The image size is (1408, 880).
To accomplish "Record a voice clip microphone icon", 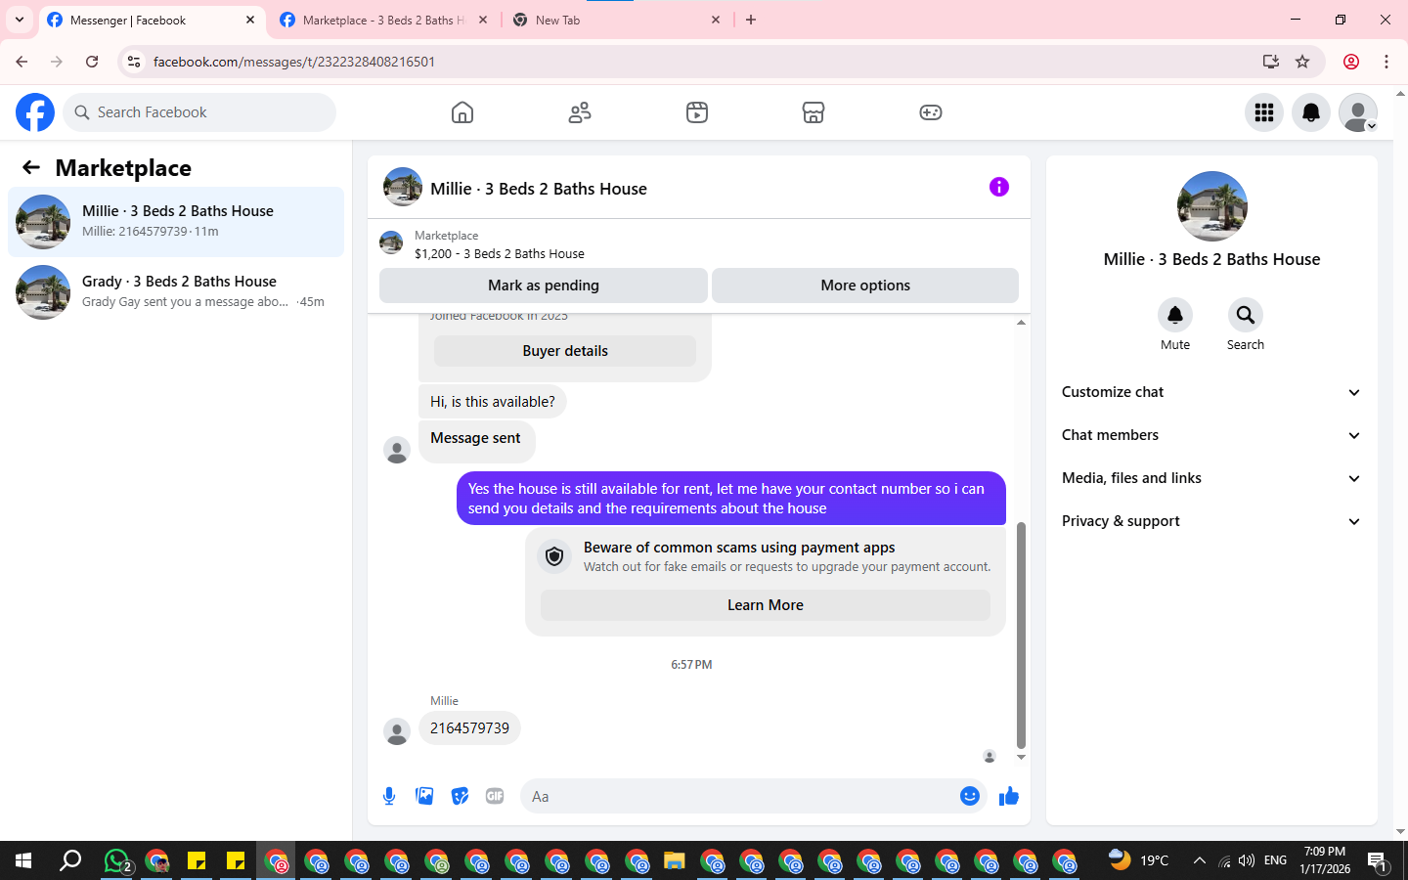I will (389, 796).
